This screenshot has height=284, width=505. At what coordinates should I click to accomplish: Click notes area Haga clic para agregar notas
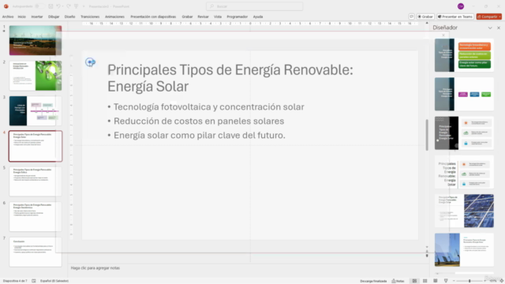click(x=95, y=268)
